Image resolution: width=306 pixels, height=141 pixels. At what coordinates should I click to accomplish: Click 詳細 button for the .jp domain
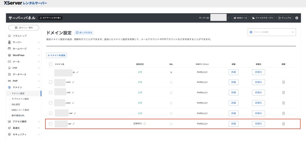tap(233, 72)
